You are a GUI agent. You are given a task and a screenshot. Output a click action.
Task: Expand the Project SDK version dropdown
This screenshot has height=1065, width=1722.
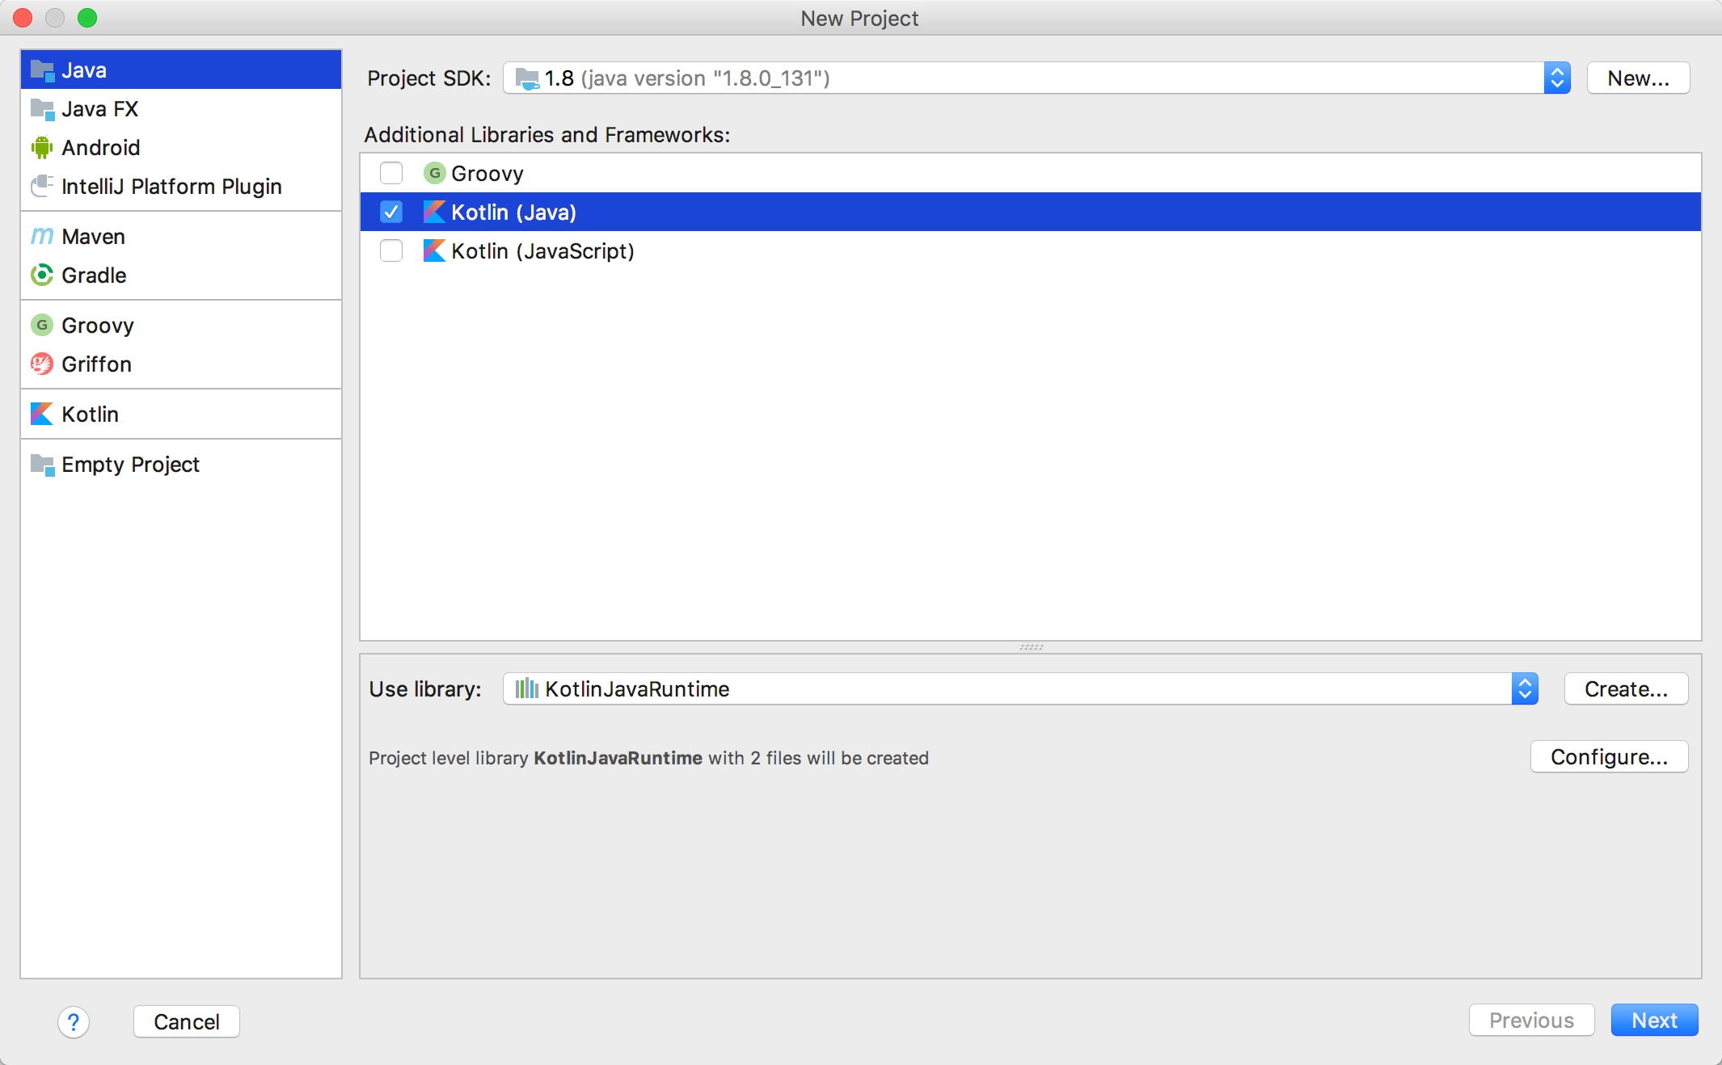click(1557, 78)
